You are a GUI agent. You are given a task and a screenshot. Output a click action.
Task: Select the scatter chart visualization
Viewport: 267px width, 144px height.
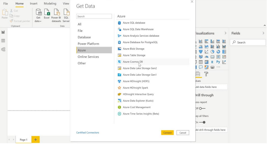click(x=207, y=52)
